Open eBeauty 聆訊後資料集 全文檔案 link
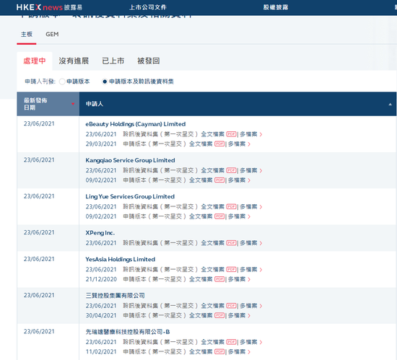Image resolution: width=397 pixels, height=360 pixels. tap(213, 134)
